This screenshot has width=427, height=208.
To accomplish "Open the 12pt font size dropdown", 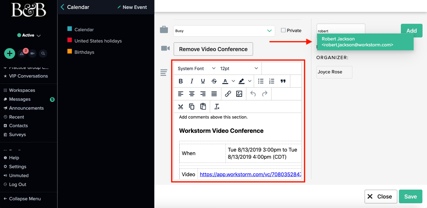I will click(239, 68).
